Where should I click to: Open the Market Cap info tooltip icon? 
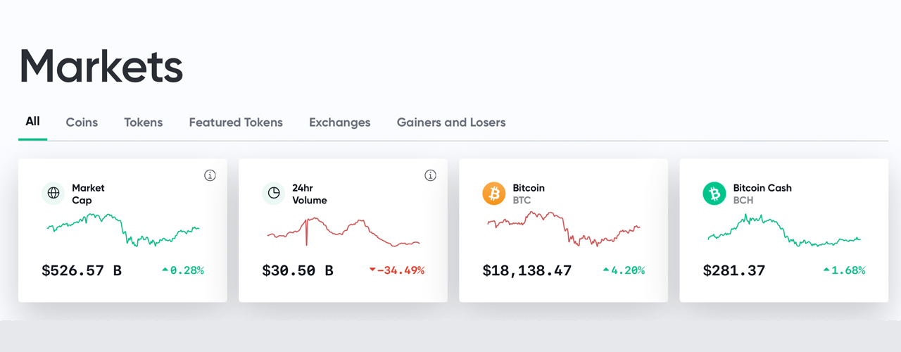point(210,175)
